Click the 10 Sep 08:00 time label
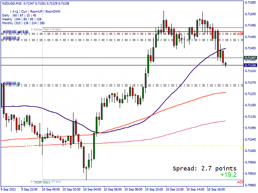The width and height of the screenshot is (258, 193). [x=133, y=189]
